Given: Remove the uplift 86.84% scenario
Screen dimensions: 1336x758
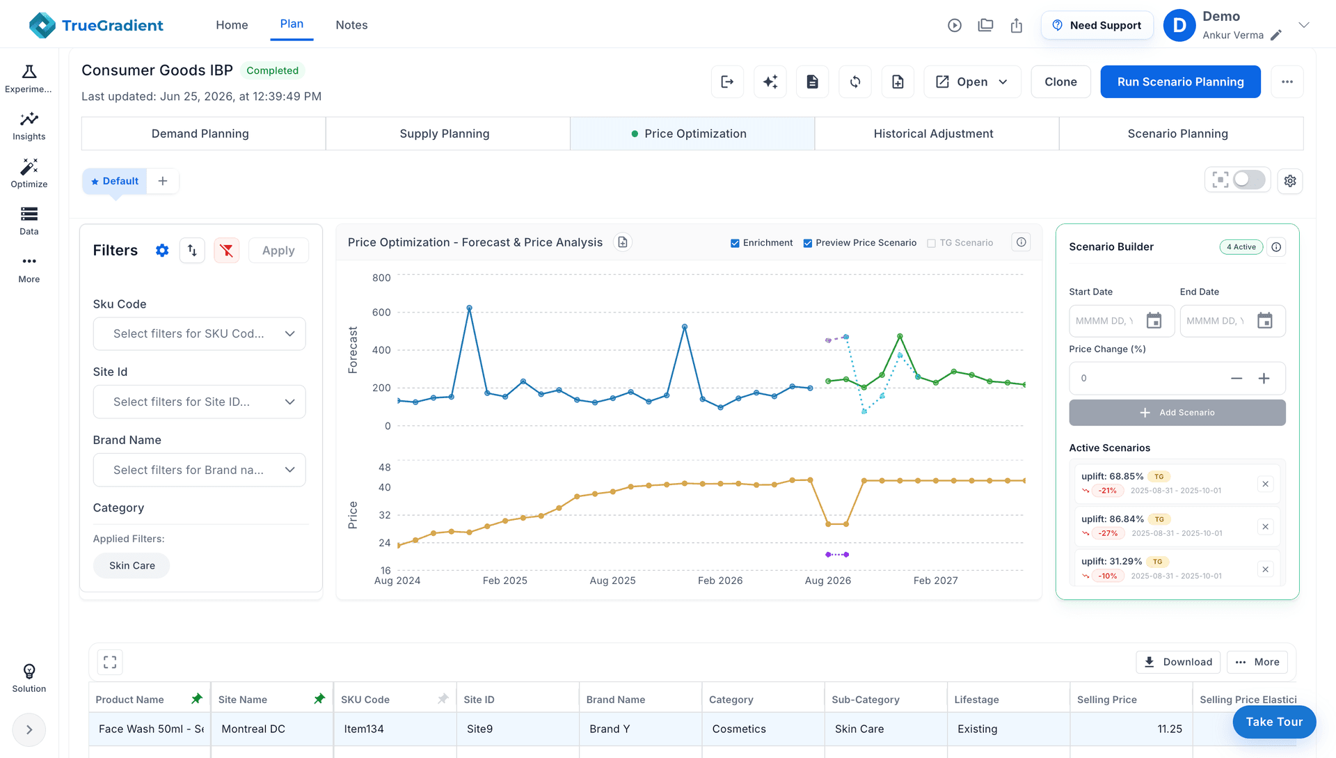Looking at the screenshot, I should [1265, 527].
